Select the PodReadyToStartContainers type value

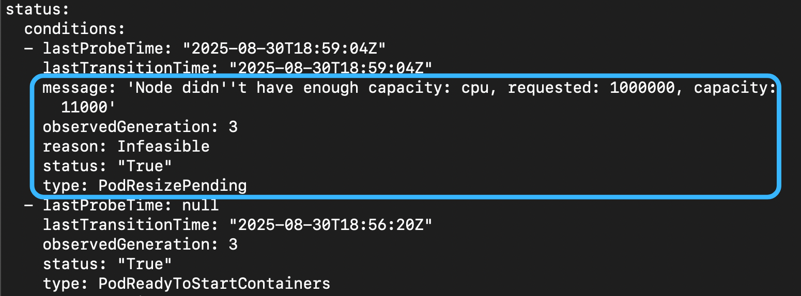tap(214, 284)
